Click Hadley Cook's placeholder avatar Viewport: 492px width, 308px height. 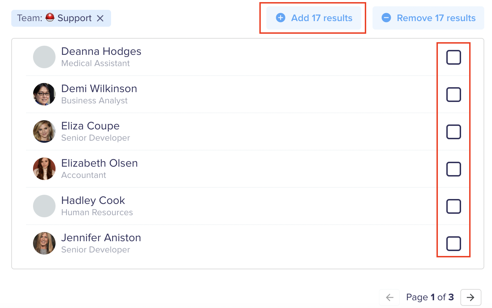(44, 206)
